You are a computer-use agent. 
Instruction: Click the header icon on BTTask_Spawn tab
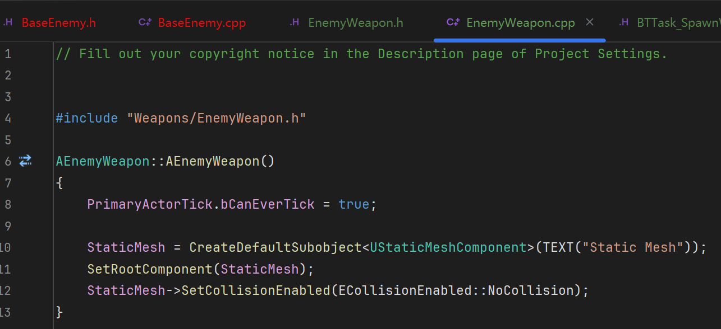click(x=624, y=22)
